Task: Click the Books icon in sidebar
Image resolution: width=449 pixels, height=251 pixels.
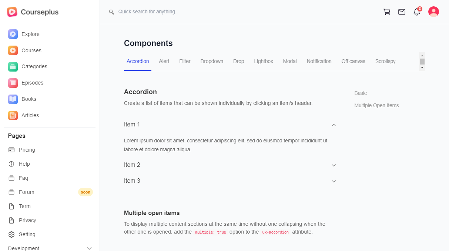Action: (x=13, y=99)
